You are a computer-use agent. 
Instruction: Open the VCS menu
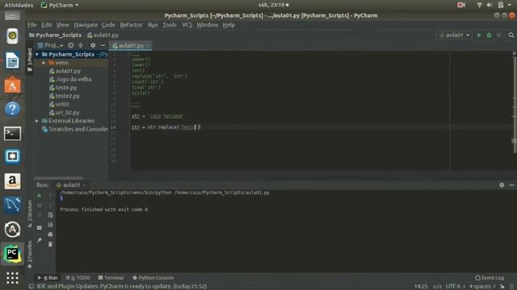[187, 25]
